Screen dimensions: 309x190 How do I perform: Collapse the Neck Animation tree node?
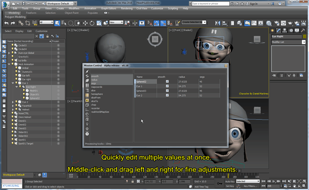(x=9, y=64)
